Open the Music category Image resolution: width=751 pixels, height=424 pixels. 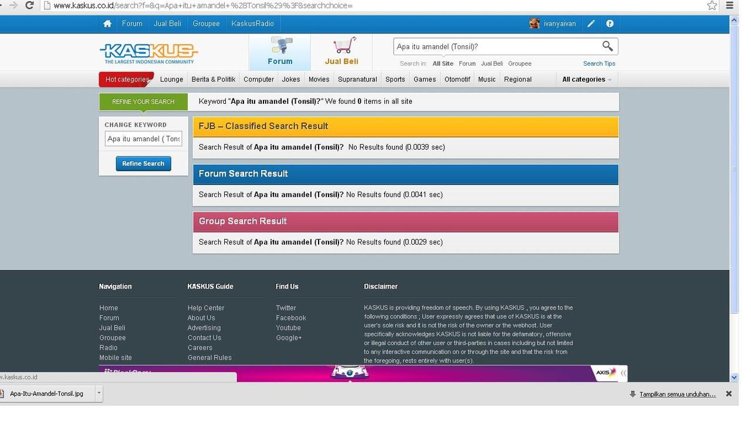coord(487,79)
